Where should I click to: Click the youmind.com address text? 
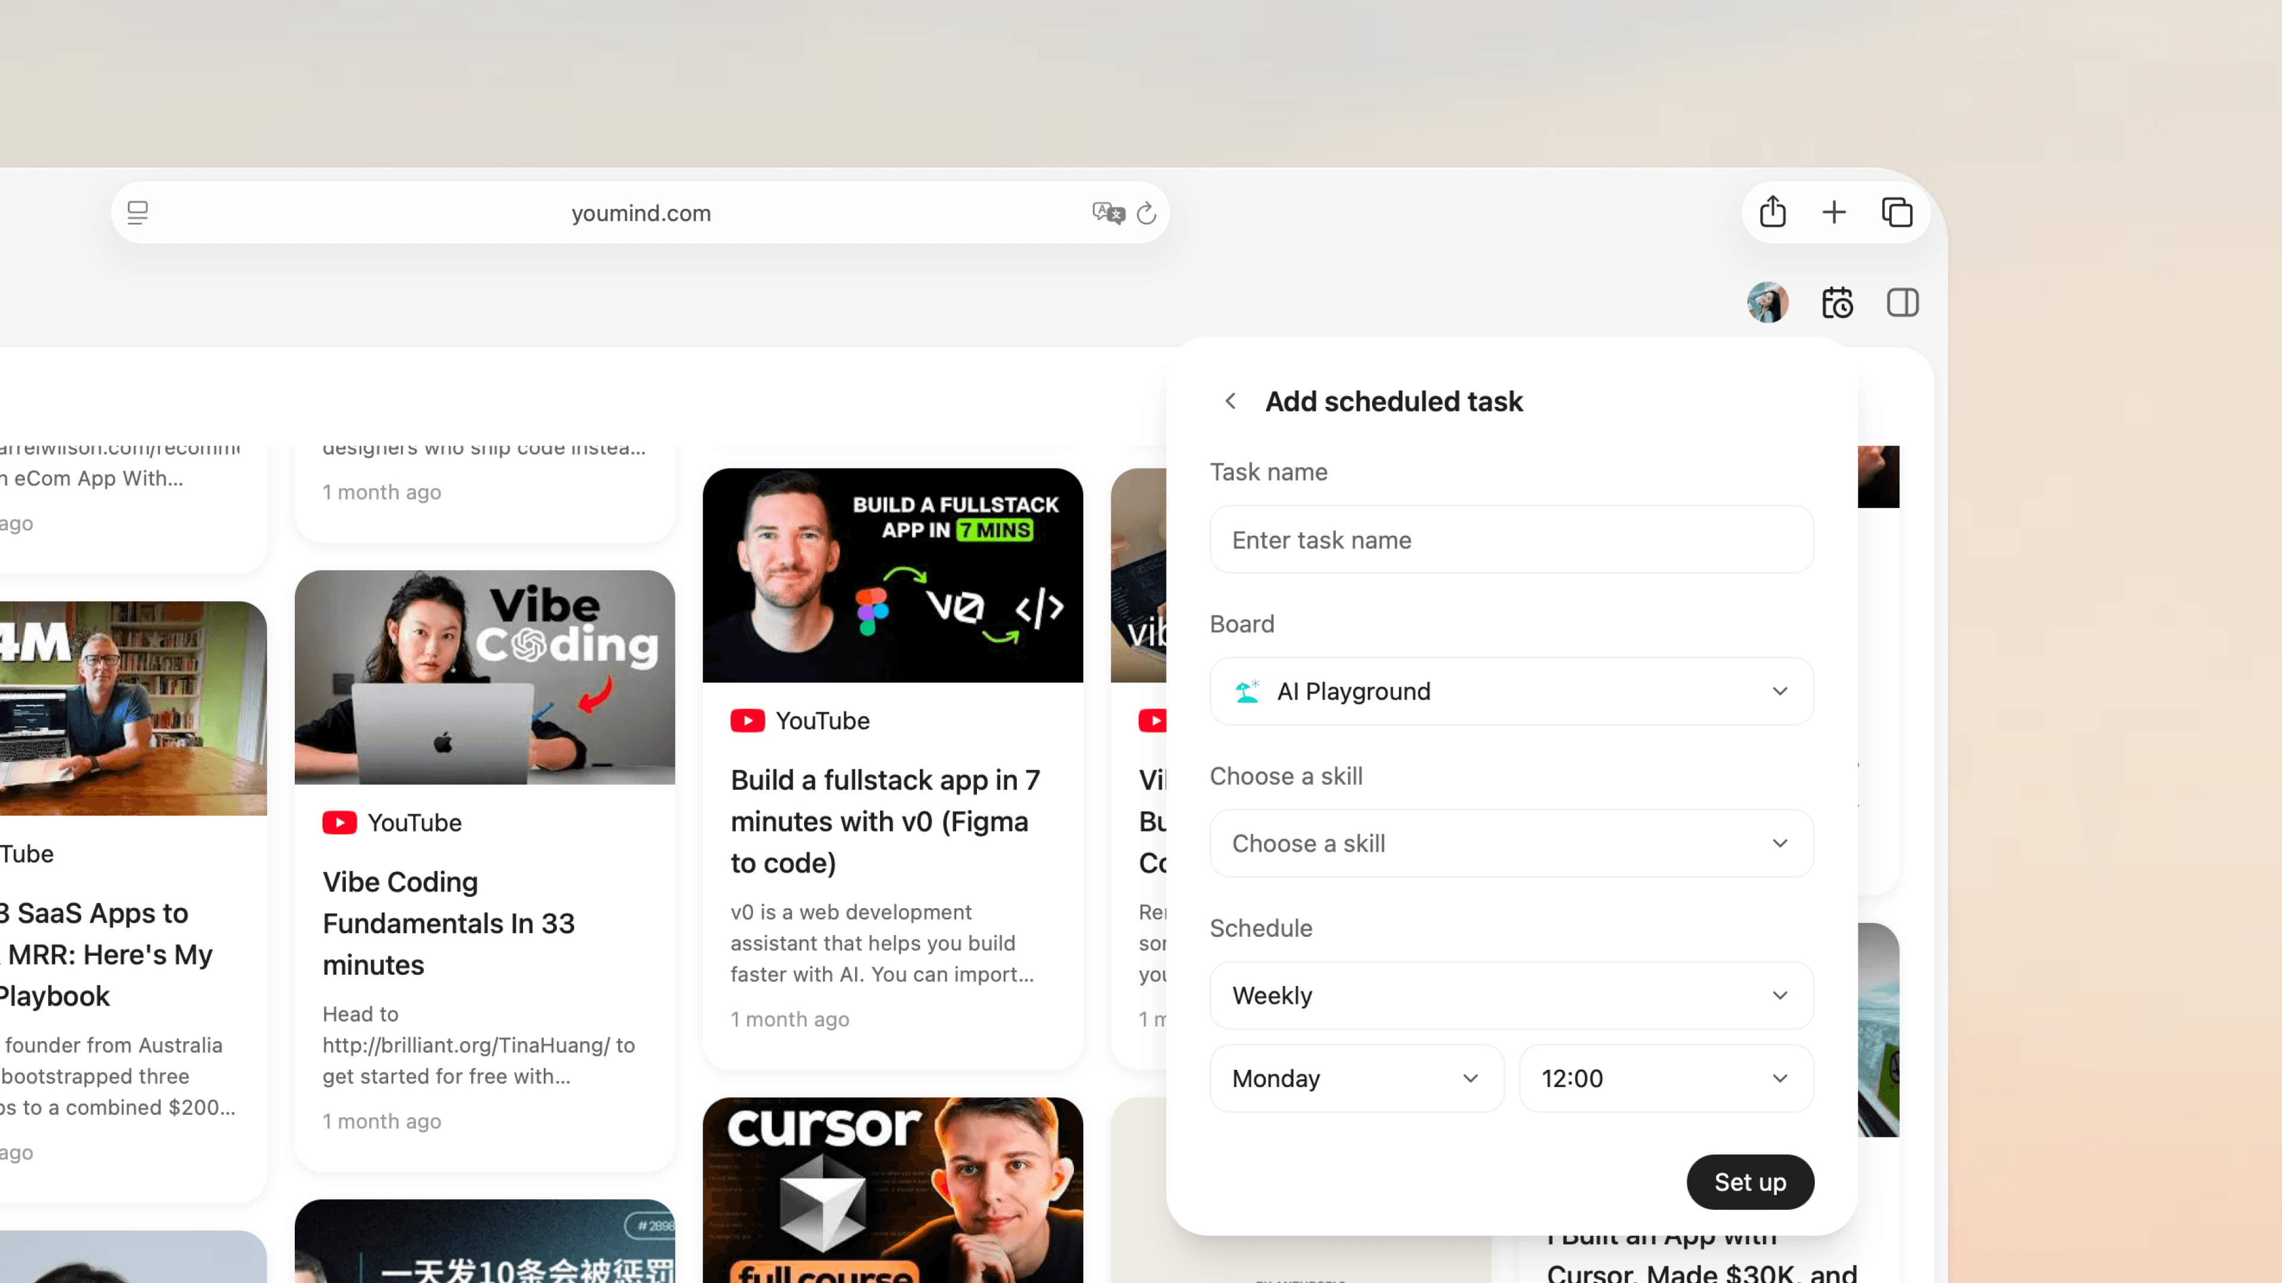pyautogui.click(x=641, y=213)
